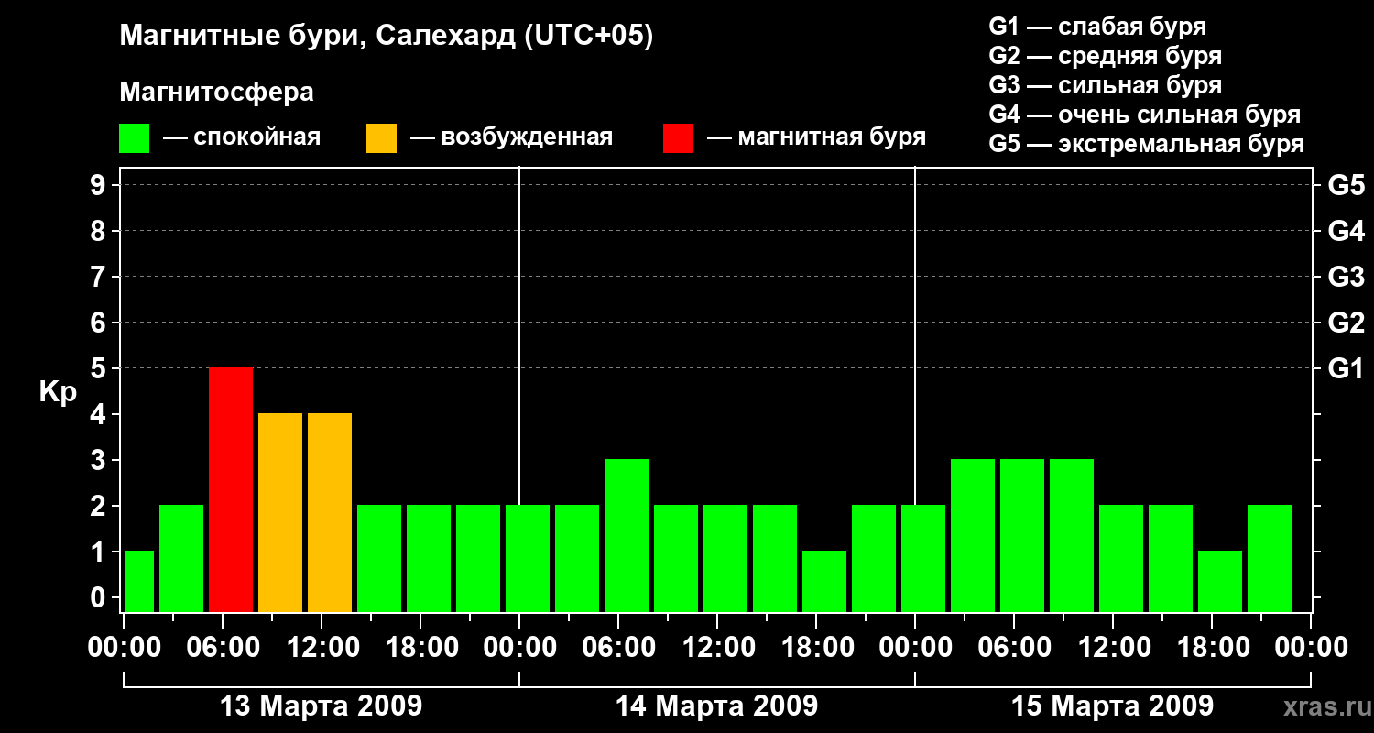Select the '14 Марта 2009' date label
Viewport: 1374px width, 733px height.
pos(716,706)
